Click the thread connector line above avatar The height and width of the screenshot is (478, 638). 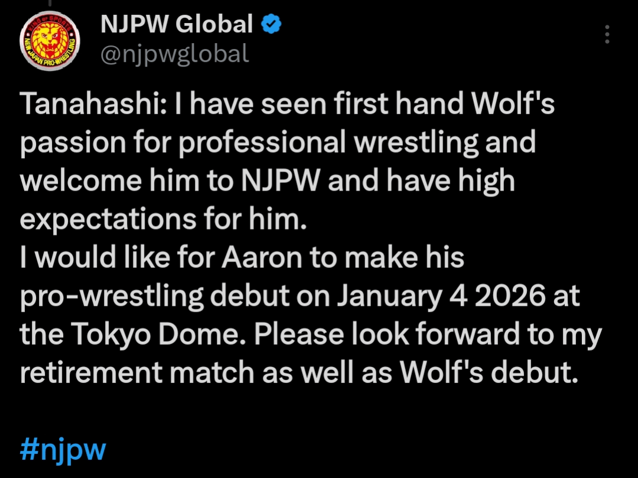pos(50,4)
